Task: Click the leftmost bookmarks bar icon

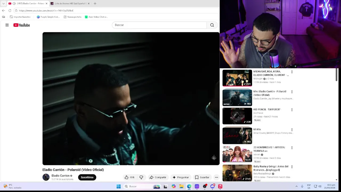Action: (x=3, y=17)
